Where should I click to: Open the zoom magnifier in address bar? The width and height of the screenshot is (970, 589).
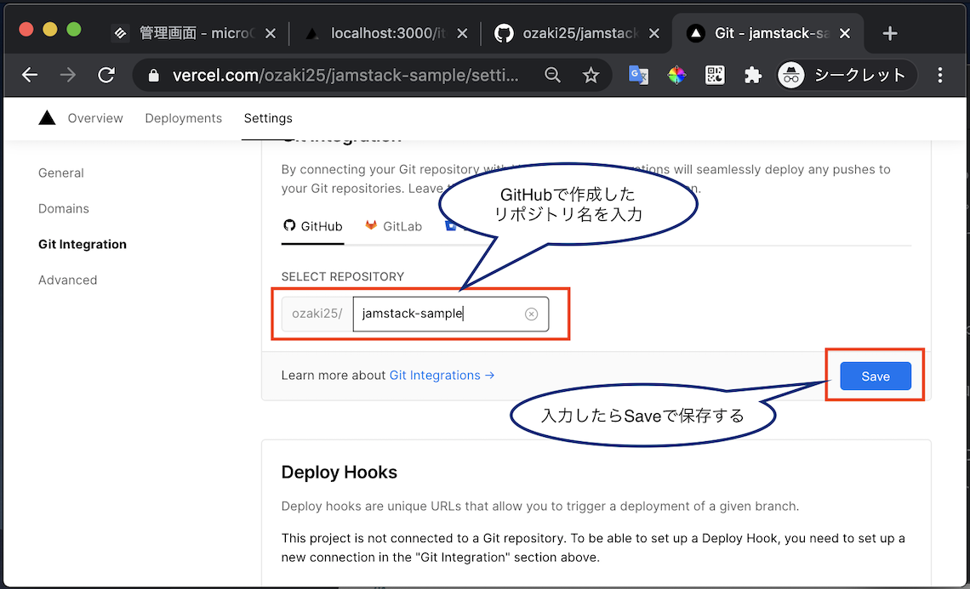tap(552, 76)
